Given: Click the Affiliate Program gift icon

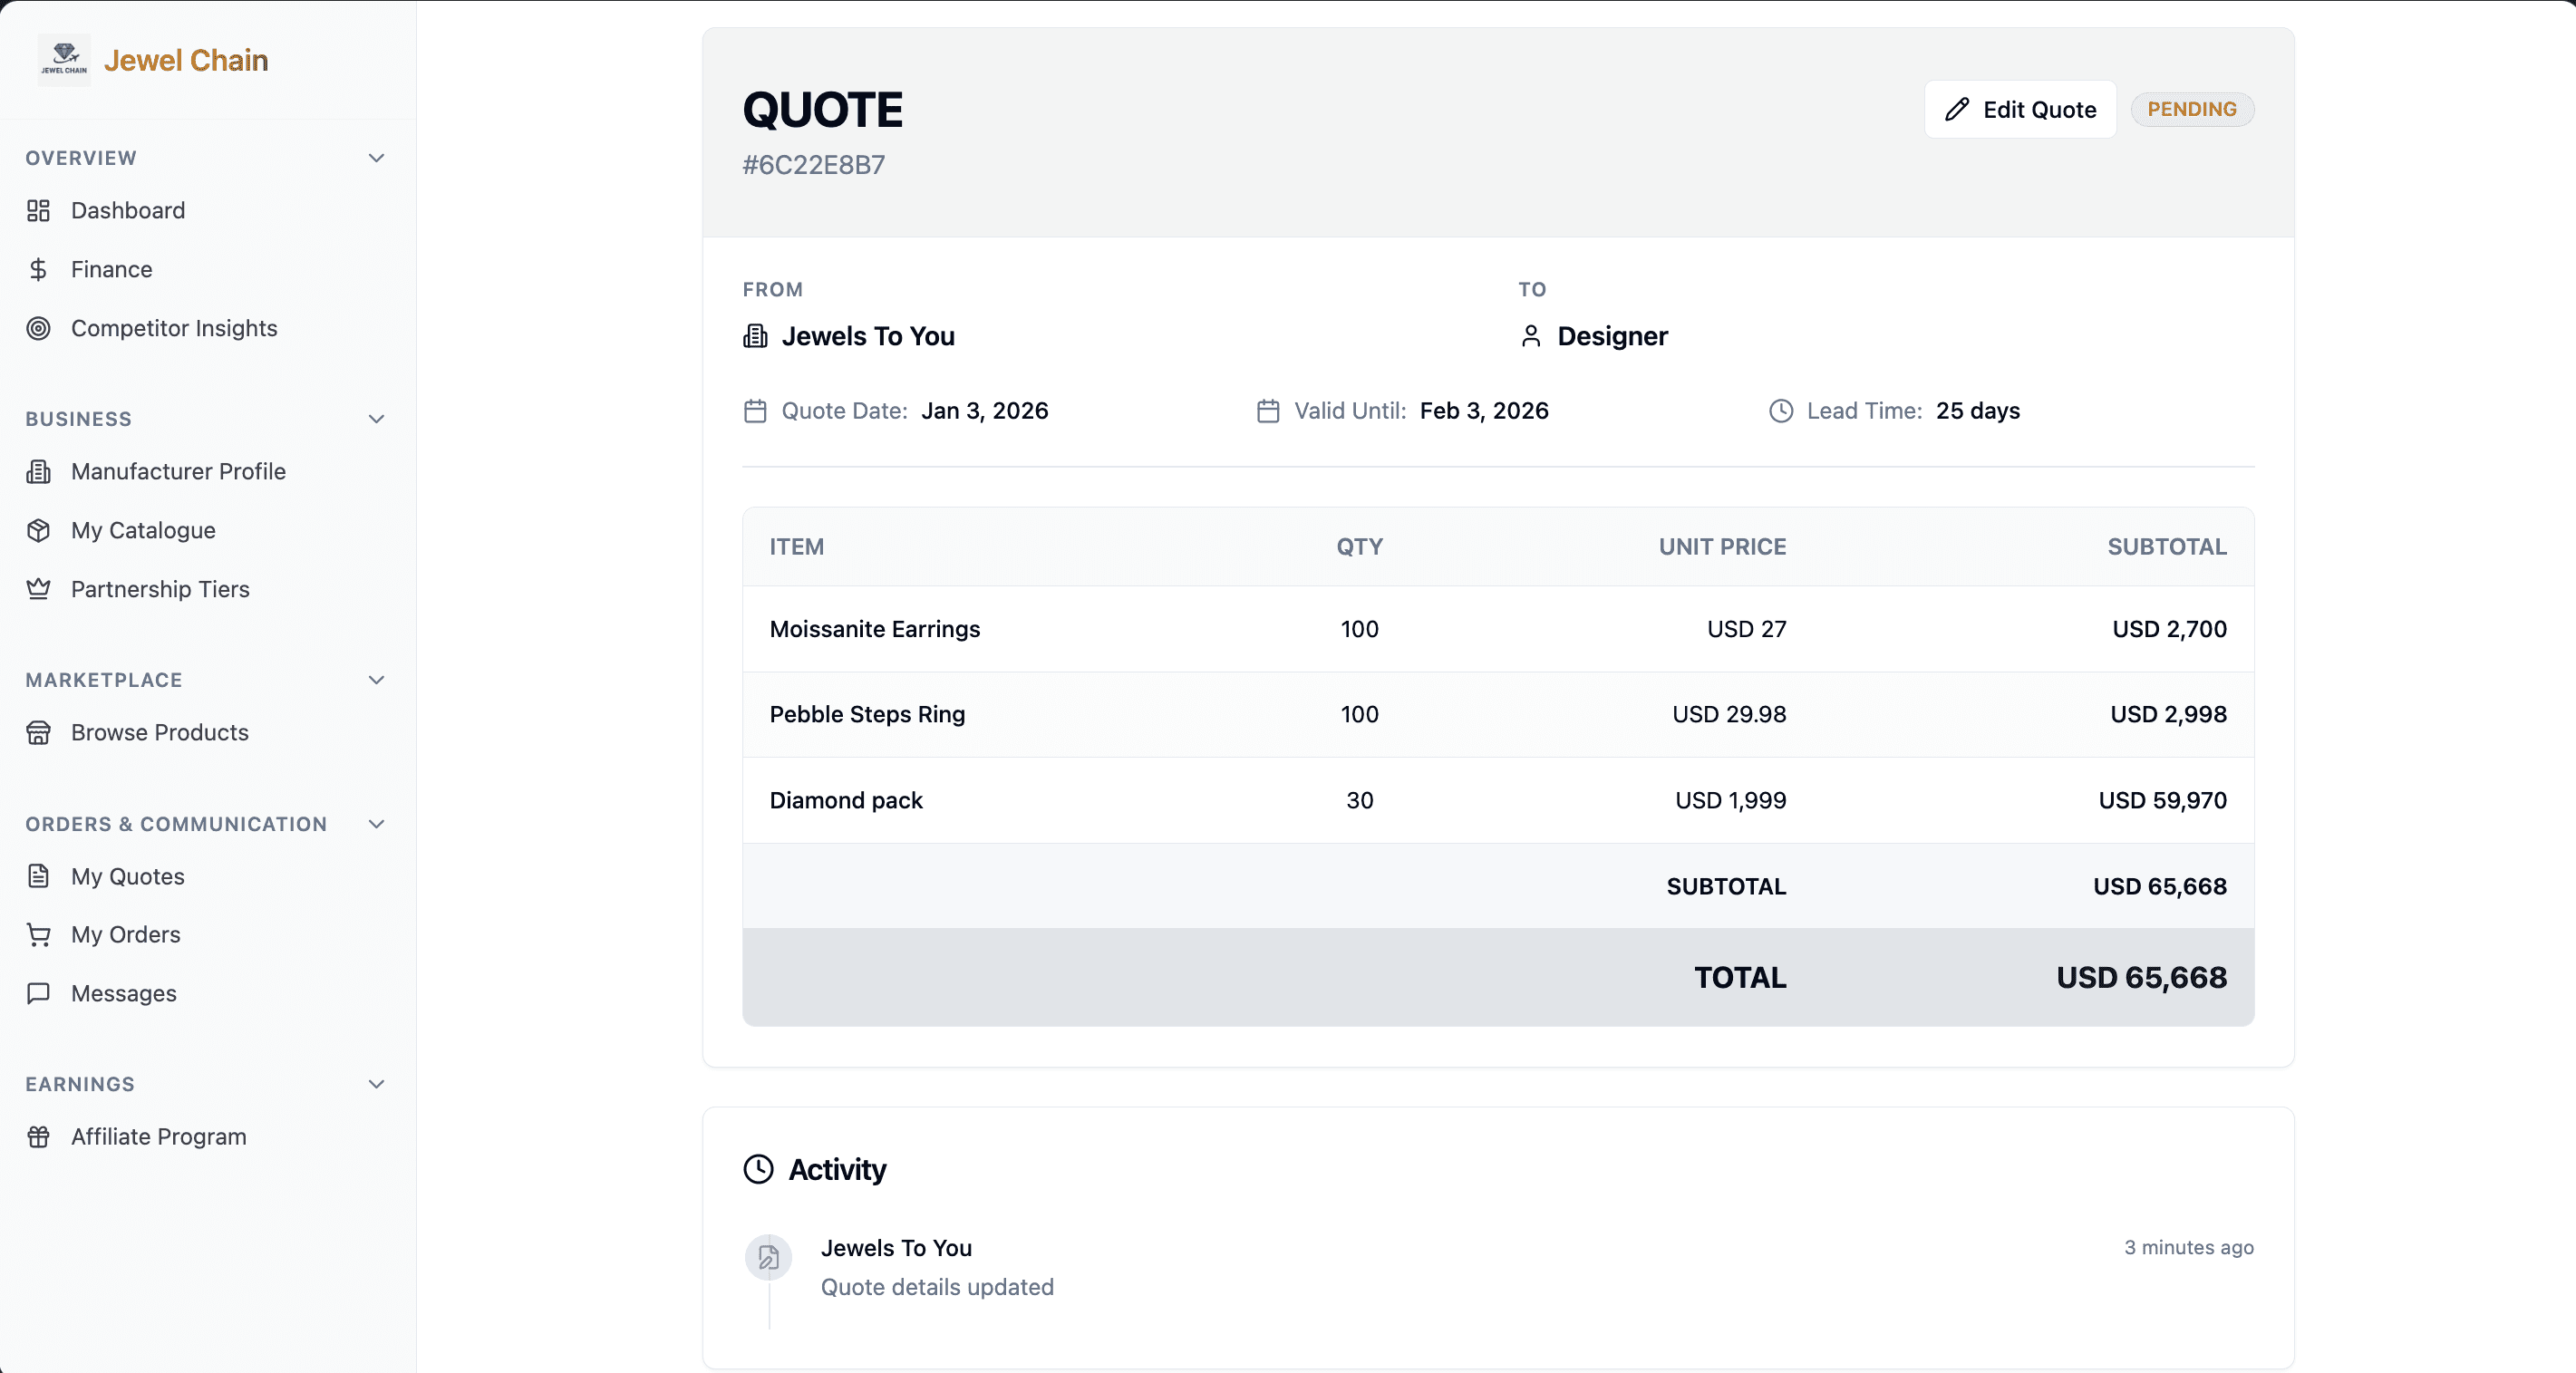Looking at the screenshot, I should [38, 1137].
